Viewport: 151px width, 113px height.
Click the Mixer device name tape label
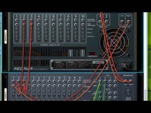point(6,94)
